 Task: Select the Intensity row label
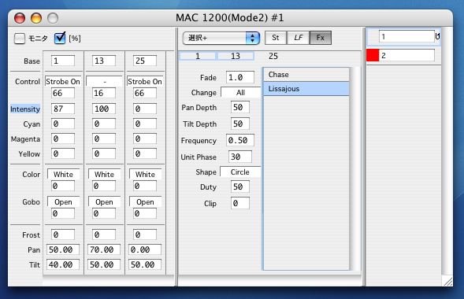coord(25,109)
